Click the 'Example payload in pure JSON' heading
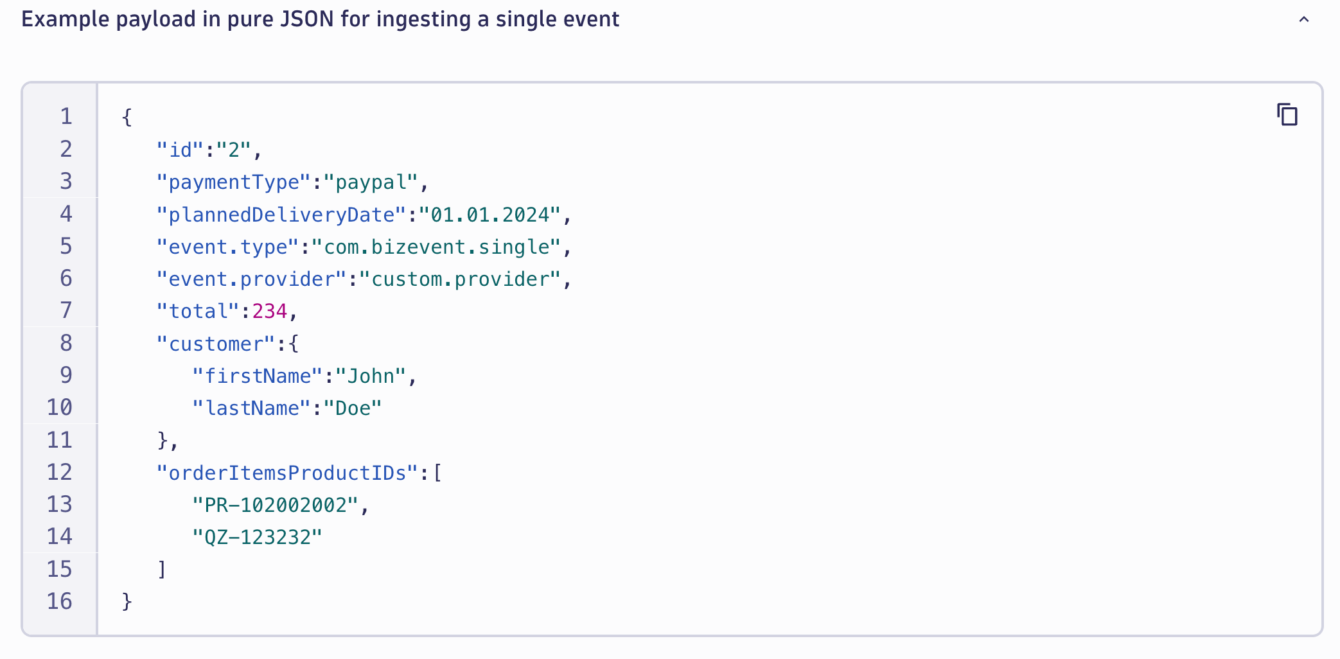Image resolution: width=1340 pixels, height=659 pixels. [320, 19]
